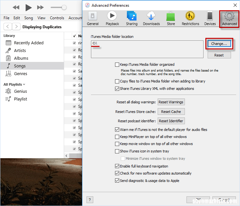Click the Play button in iTunes
240x206 pixels.
[28, 7]
